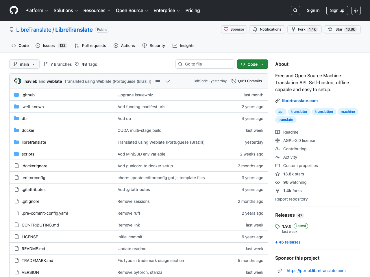The width and height of the screenshot is (370, 277).
Task: Open the Pull requests tab
Action: click(90, 46)
